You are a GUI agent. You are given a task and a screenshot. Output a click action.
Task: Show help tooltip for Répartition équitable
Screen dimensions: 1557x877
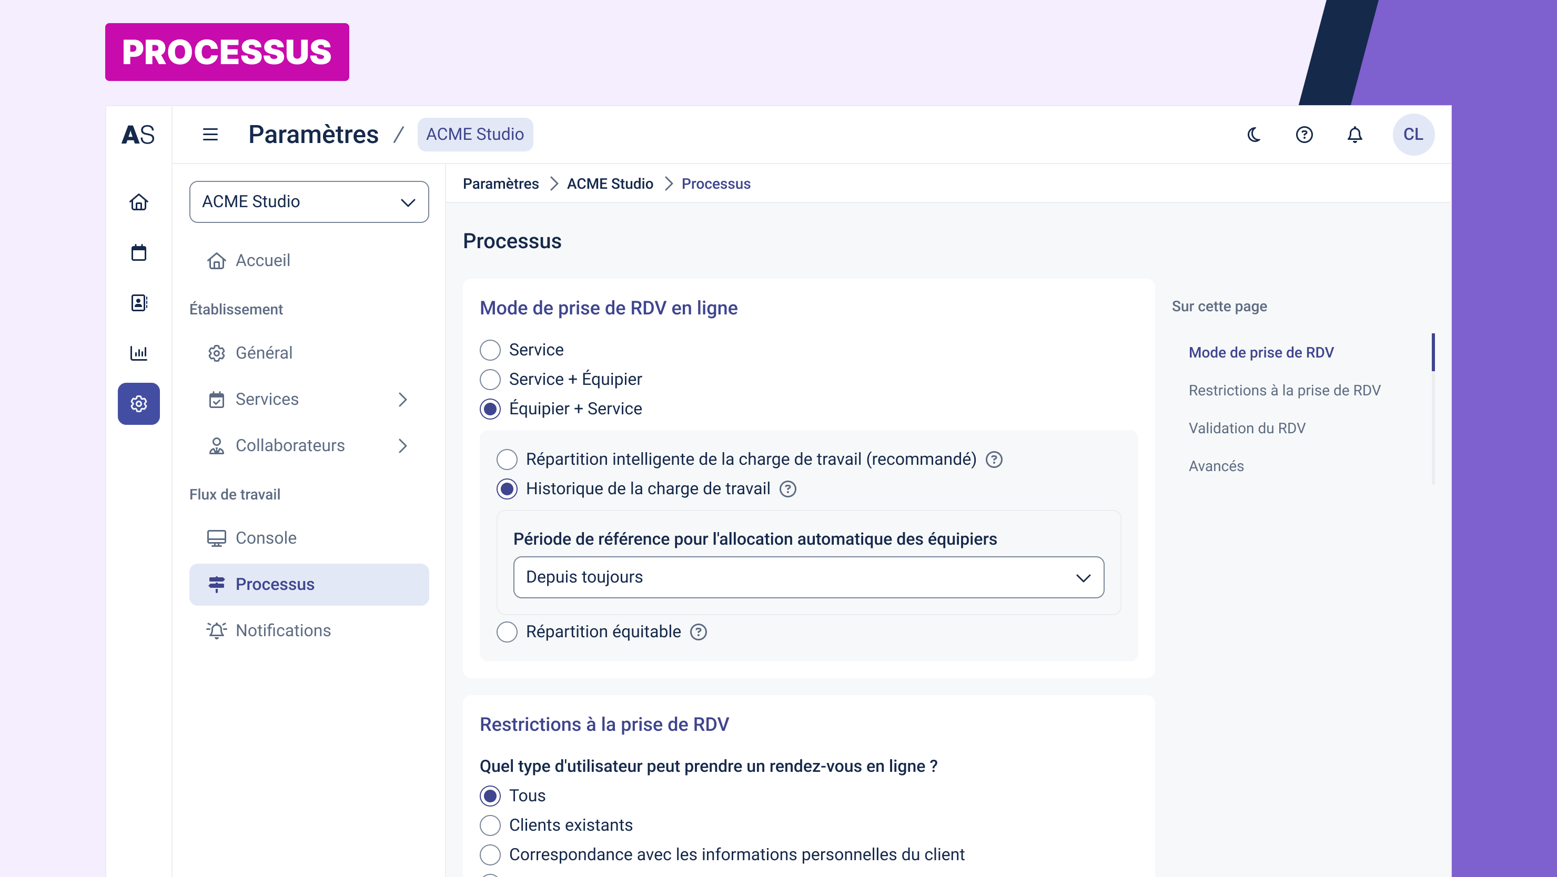tap(698, 632)
